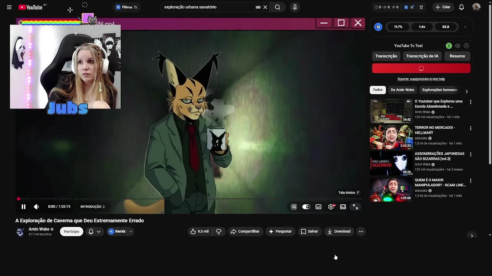Like the video with 9,5 mil
Viewport: 492px width, 276px height.
tap(199, 232)
